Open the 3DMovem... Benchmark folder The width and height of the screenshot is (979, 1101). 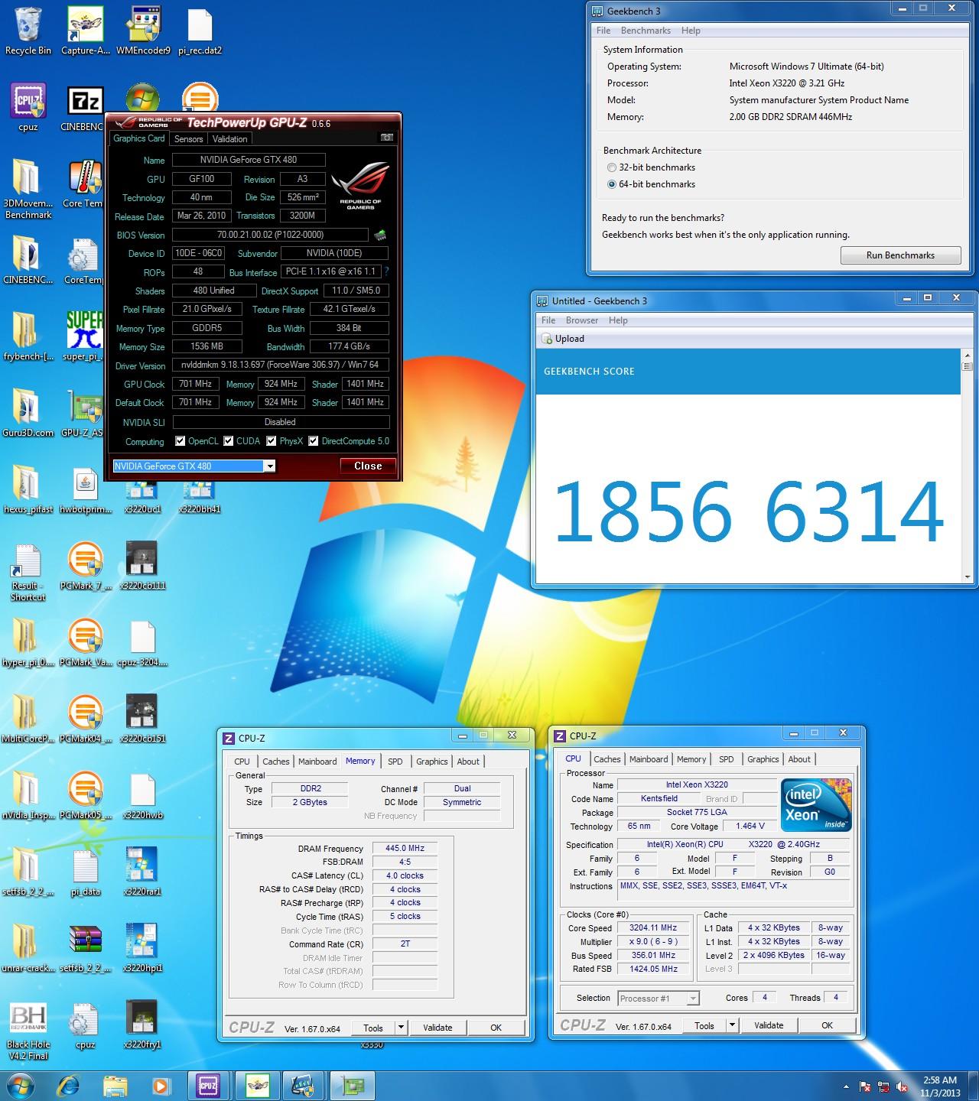28,188
